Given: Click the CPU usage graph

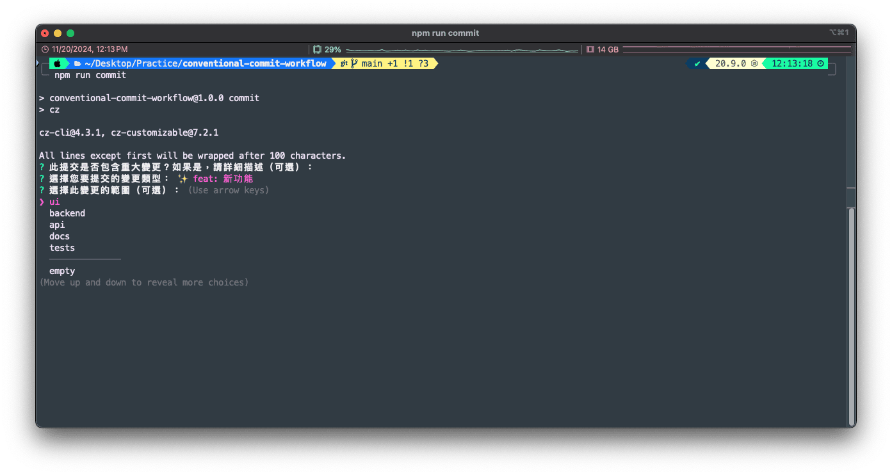Looking at the screenshot, I should [462, 49].
